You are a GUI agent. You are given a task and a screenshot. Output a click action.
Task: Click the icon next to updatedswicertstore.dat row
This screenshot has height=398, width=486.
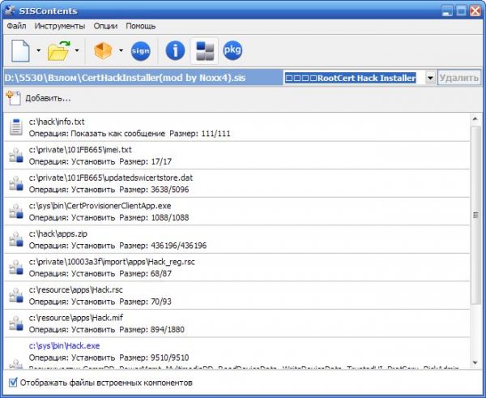pos(16,183)
